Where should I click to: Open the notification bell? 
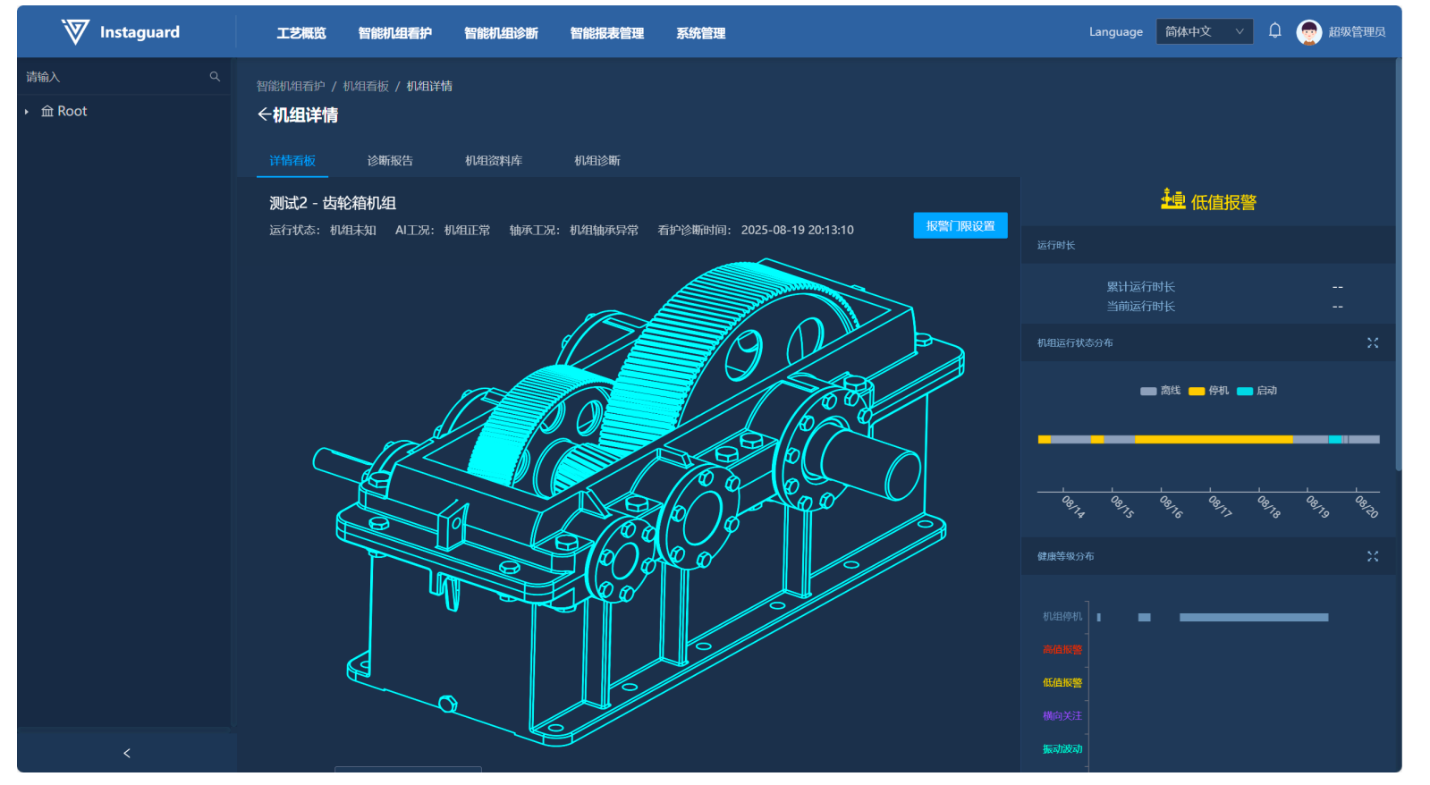1274,31
